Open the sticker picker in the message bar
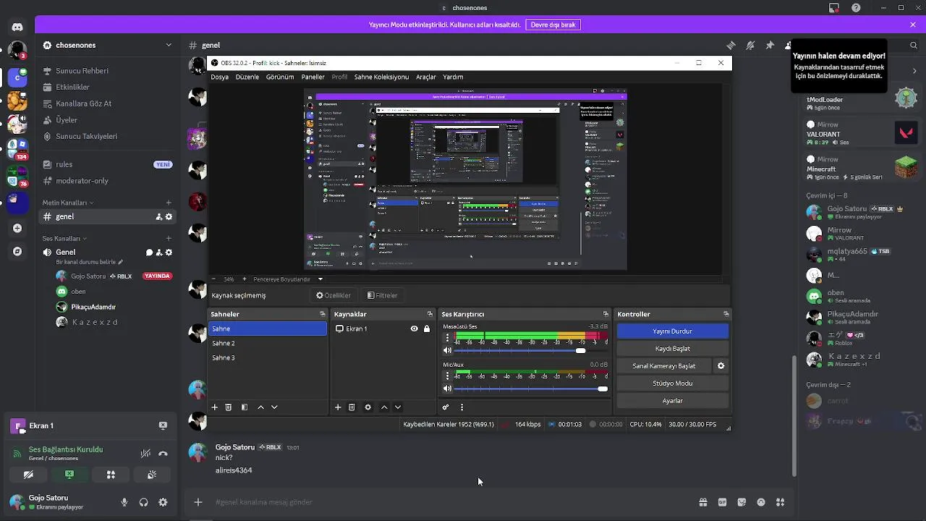Image resolution: width=926 pixels, height=521 pixels. (742, 502)
